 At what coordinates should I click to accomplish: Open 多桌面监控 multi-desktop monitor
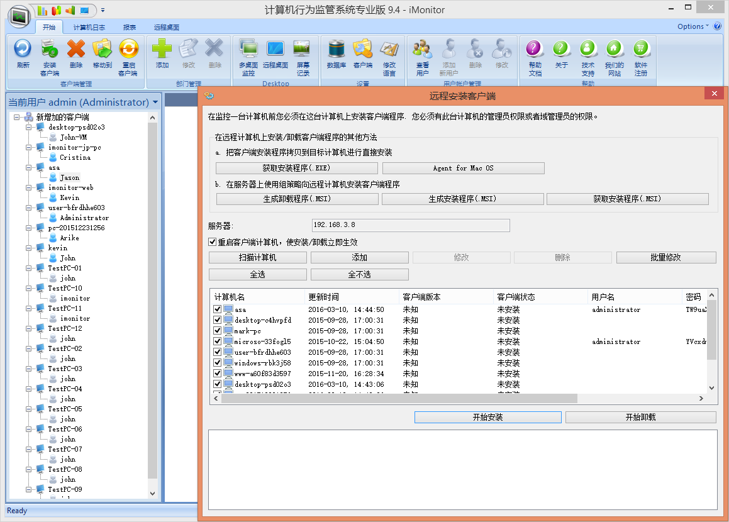tap(248, 49)
